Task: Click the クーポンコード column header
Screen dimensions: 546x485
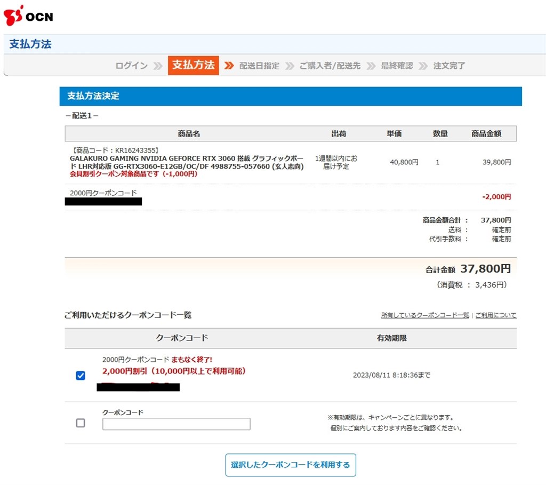Action: click(182, 338)
